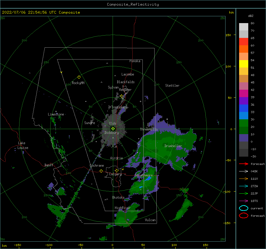The width and height of the screenshot is (266, 249).
Task: Click the yellow diamond marker near RockyMH
Action: point(79,77)
